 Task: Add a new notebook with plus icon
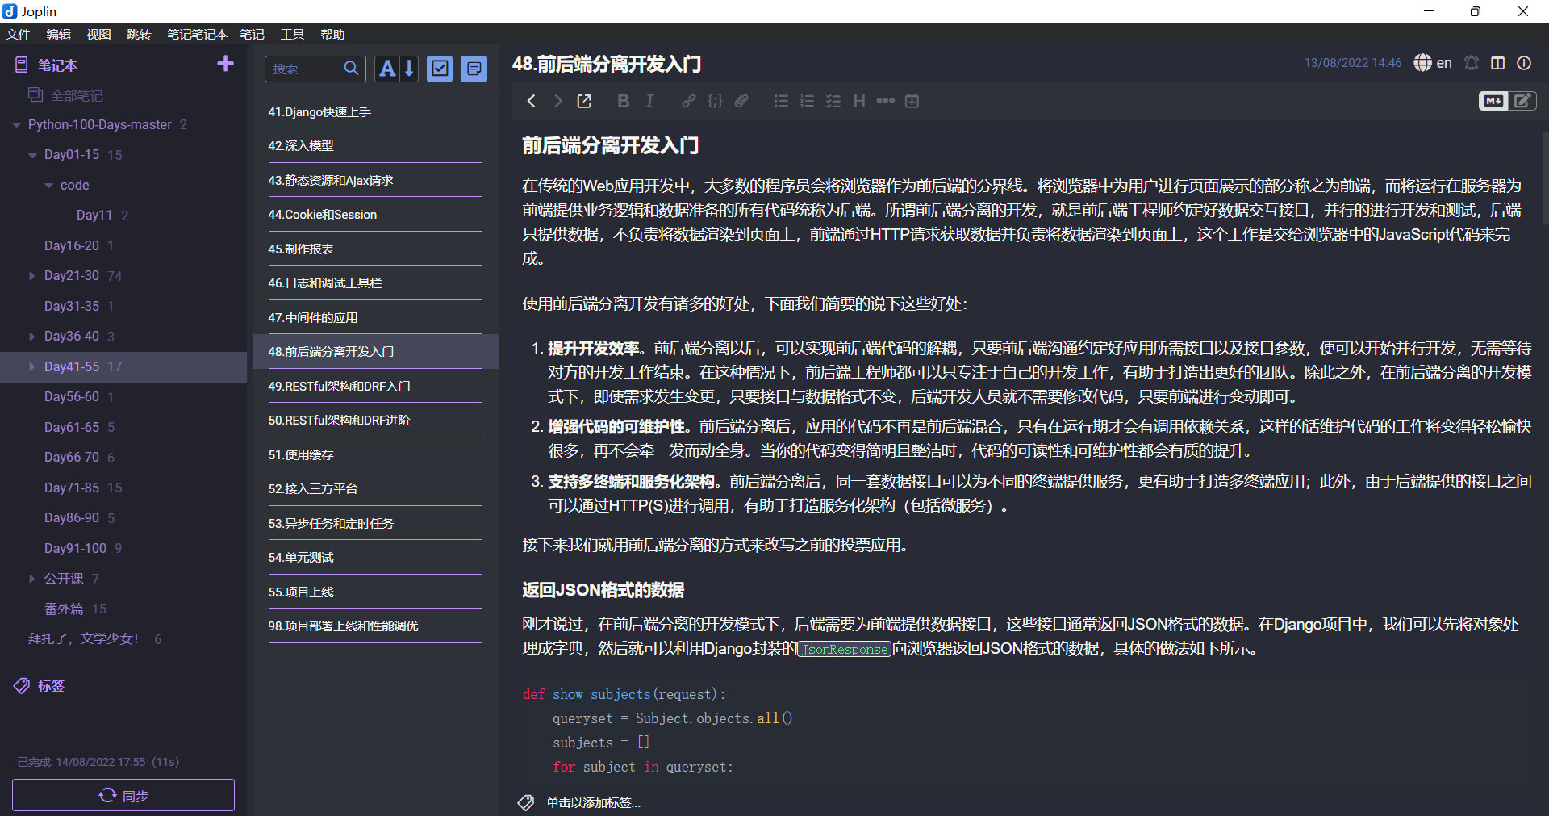pyautogui.click(x=225, y=64)
